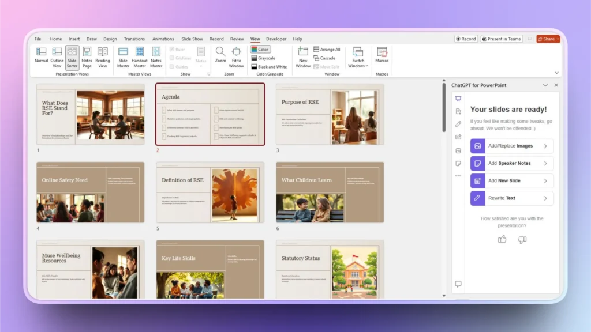Switch to Reading View
The width and height of the screenshot is (591, 332).
click(103, 58)
